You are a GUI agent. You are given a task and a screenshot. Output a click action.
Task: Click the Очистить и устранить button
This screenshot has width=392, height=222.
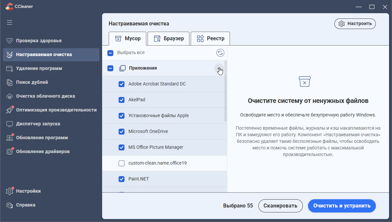342,206
